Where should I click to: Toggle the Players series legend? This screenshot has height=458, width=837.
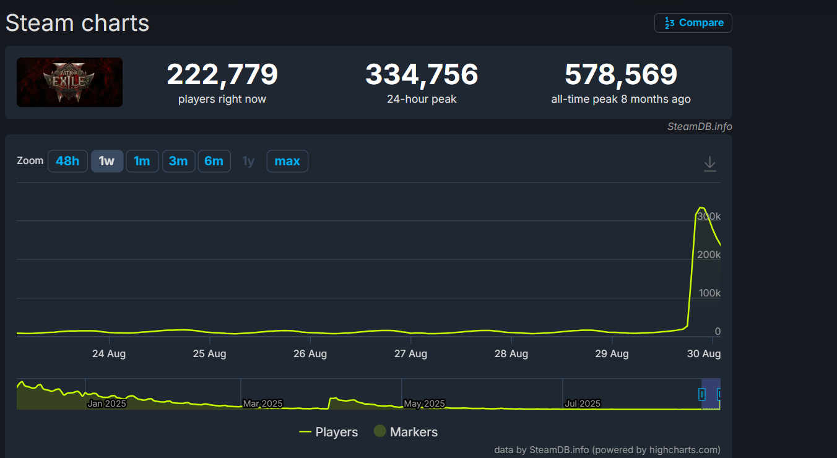coord(329,432)
